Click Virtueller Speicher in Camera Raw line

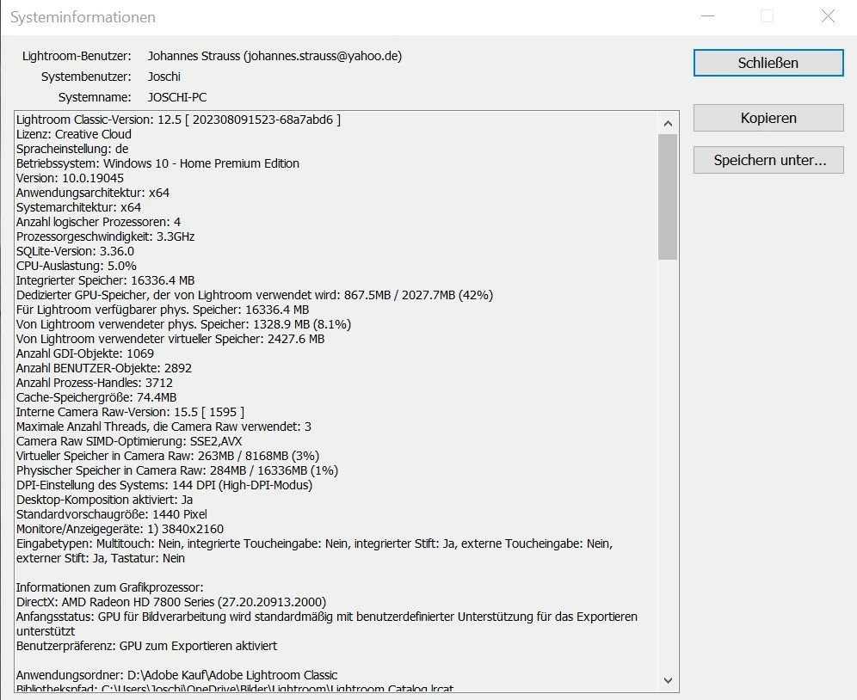[168, 456]
